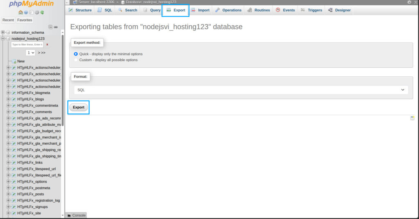Viewport: 419px width, 219px height.
Task: Click table icon next to HTjyHLFx_comments
Action: 14,112
